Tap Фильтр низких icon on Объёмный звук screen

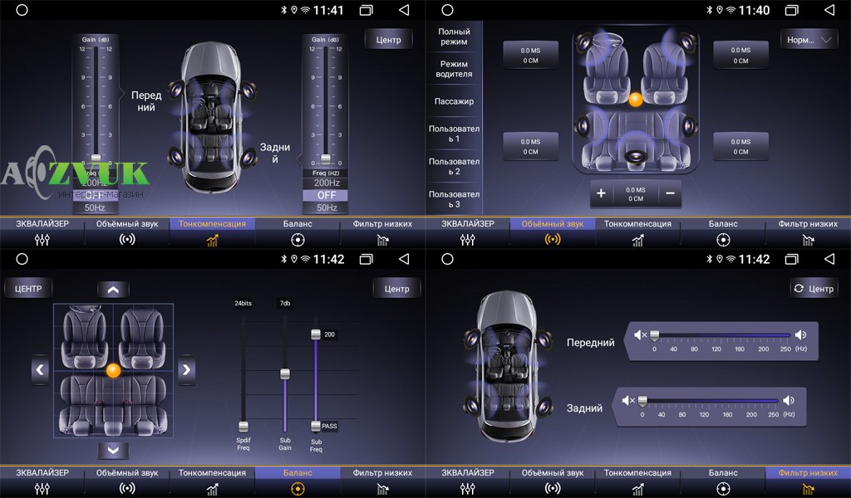pyautogui.click(x=808, y=240)
